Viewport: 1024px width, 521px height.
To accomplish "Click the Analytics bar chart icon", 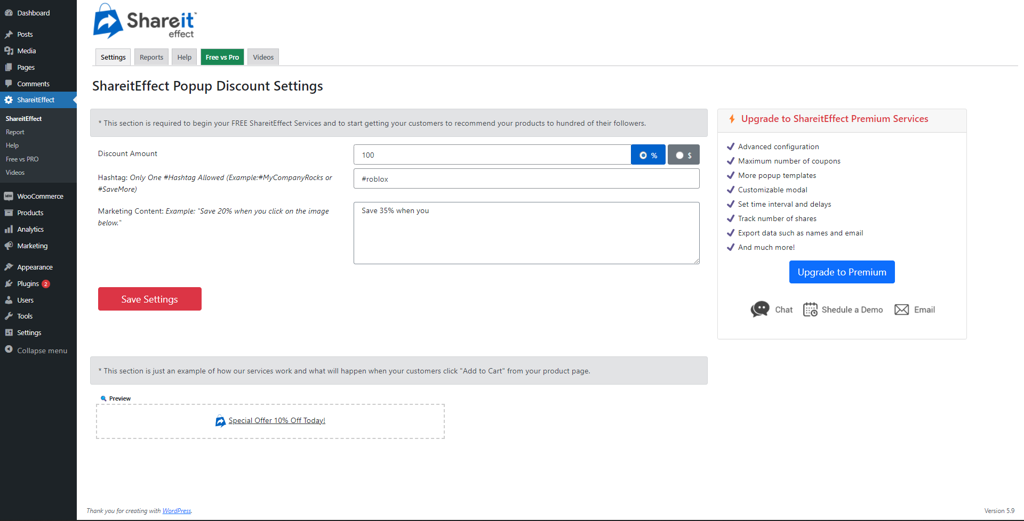I will click(x=9, y=229).
